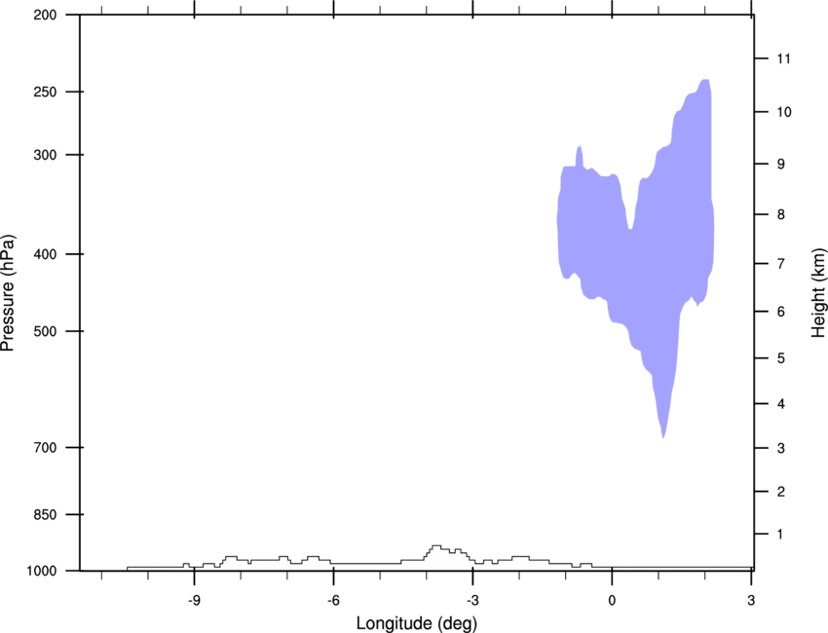Click the 300 pressure tick label

point(45,155)
